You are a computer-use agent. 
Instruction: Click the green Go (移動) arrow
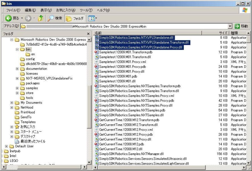pos(237,26)
